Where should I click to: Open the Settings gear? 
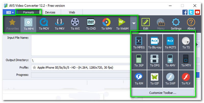176,24
